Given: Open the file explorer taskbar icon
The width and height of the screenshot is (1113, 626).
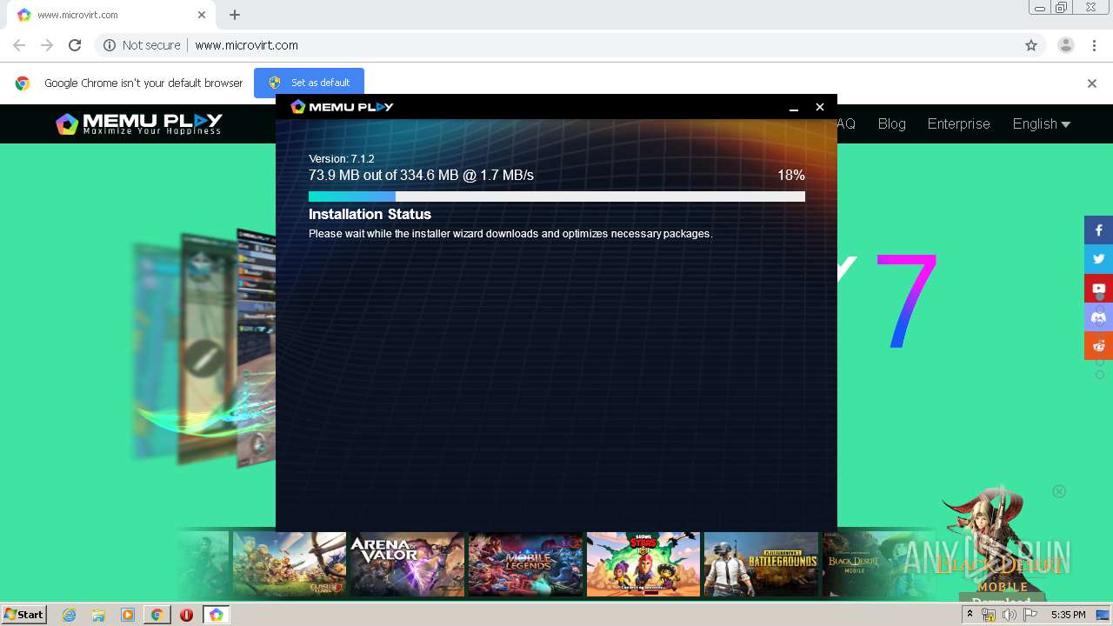Looking at the screenshot, I should [98, 615].
